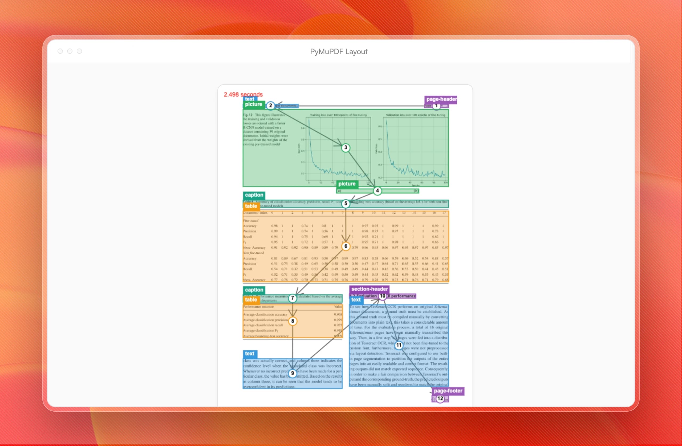Screen dimensions: 682x446
Task: Select marker 6 inside the large table
Action: click(x=346, y=246)
